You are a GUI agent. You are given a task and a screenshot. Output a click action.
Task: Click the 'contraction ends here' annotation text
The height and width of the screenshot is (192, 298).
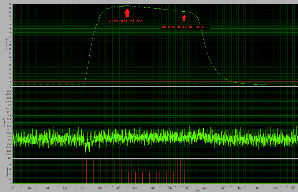[184, 27]
